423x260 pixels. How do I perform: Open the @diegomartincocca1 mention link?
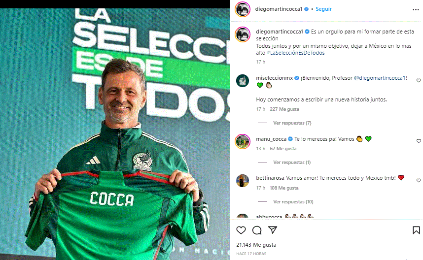point(380,78)
